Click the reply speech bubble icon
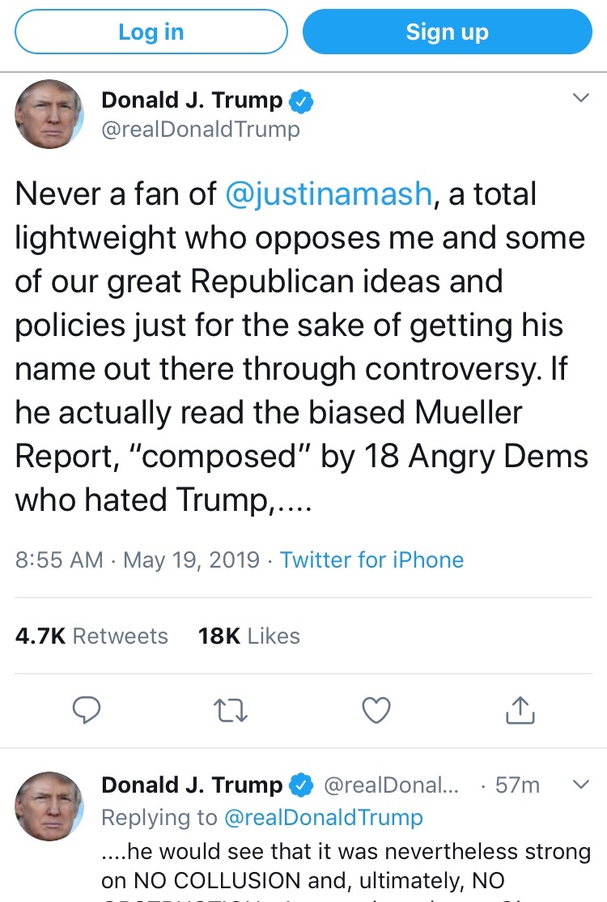This screenshot has width=607, height=902. (x=87, y=710)
